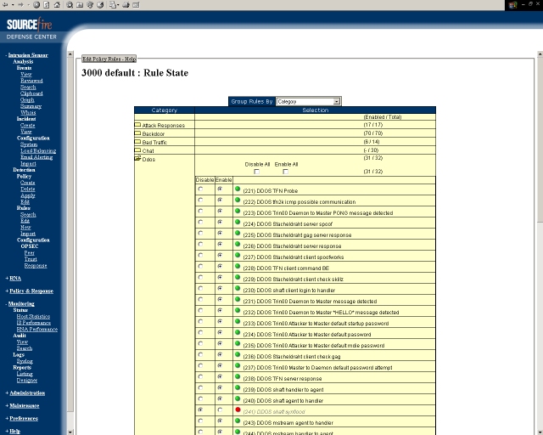Image resolution: width=543 pixels, height=435 pixels.
Task: Open the RNA Performance link
Action: tap(37, 329)
